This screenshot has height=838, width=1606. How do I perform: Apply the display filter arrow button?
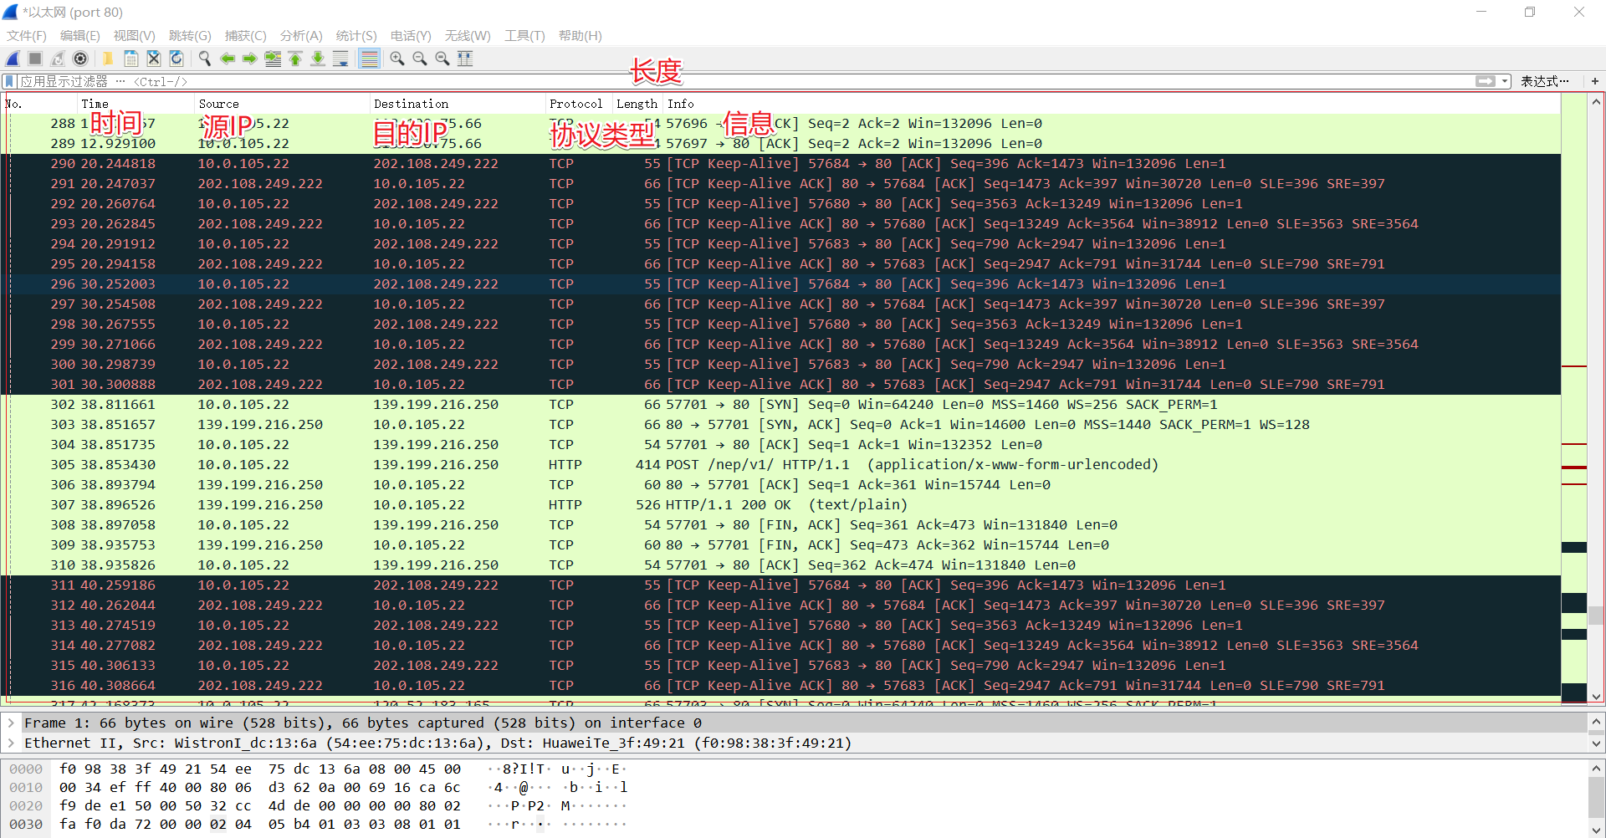[1486, 81]
